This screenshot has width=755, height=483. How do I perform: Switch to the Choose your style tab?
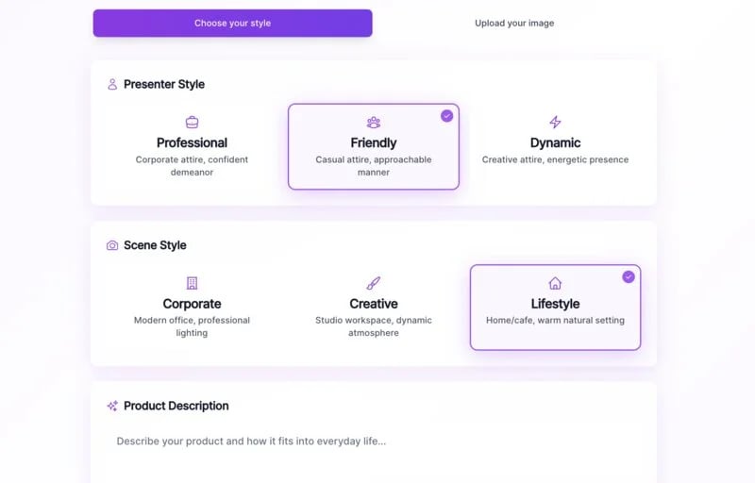pos(232,24)
